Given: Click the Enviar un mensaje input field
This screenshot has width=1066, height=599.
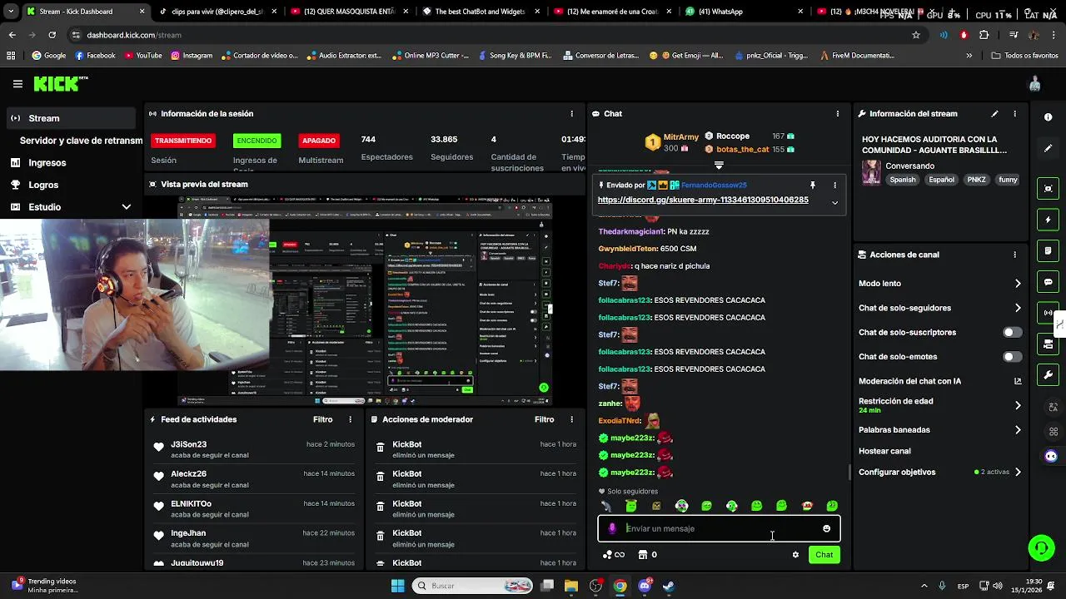Looking at the screenshot, I should [719, 528].
